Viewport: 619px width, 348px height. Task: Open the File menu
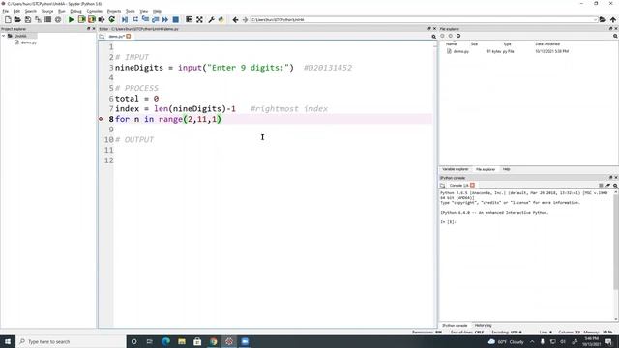(x=6, y=11)
